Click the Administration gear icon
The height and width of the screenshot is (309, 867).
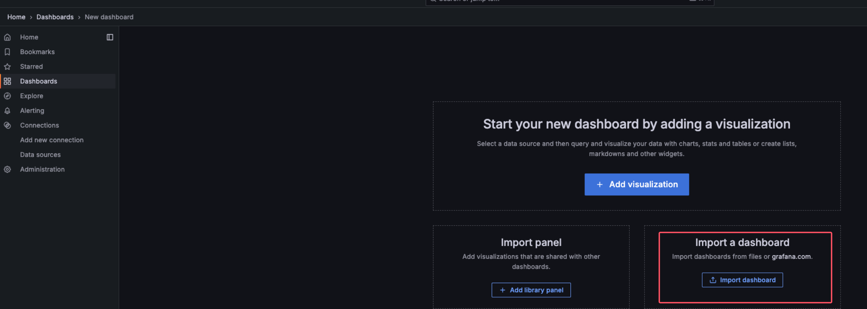click(7, 170)
